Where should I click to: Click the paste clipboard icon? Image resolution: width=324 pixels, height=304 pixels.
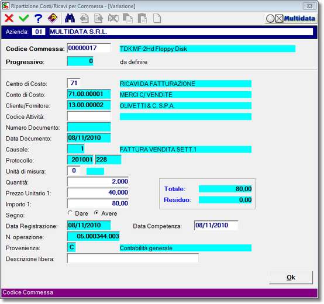point(142,18)
